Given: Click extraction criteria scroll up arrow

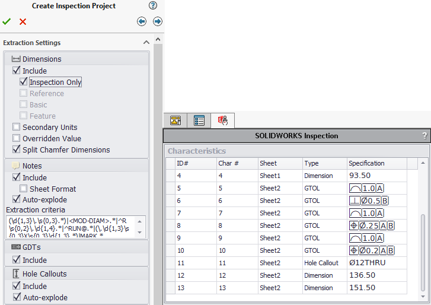Looking at the screenshot, I should (x=140, y=221).
